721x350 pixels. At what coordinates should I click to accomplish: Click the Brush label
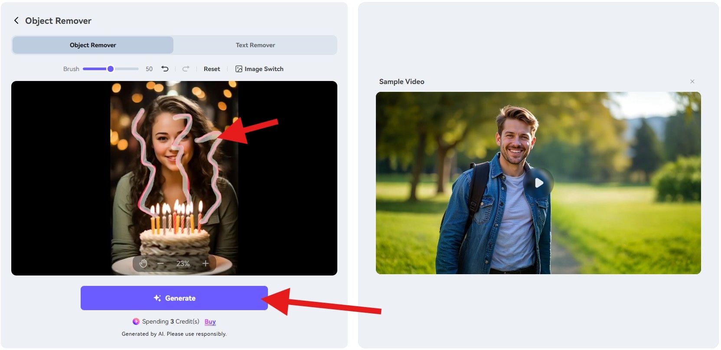[71, 69]
